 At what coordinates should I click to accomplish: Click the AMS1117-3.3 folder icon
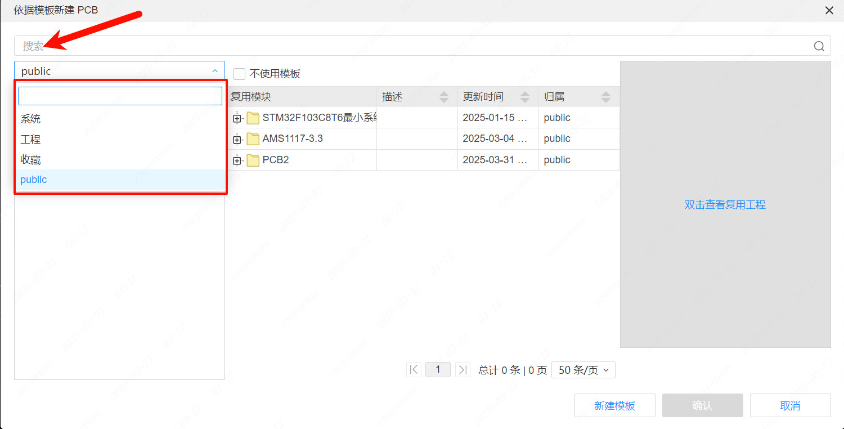(253, 139)
